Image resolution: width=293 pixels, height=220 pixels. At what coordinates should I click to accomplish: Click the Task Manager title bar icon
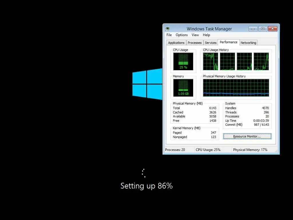pyautogui.click(x=167, y=29)
